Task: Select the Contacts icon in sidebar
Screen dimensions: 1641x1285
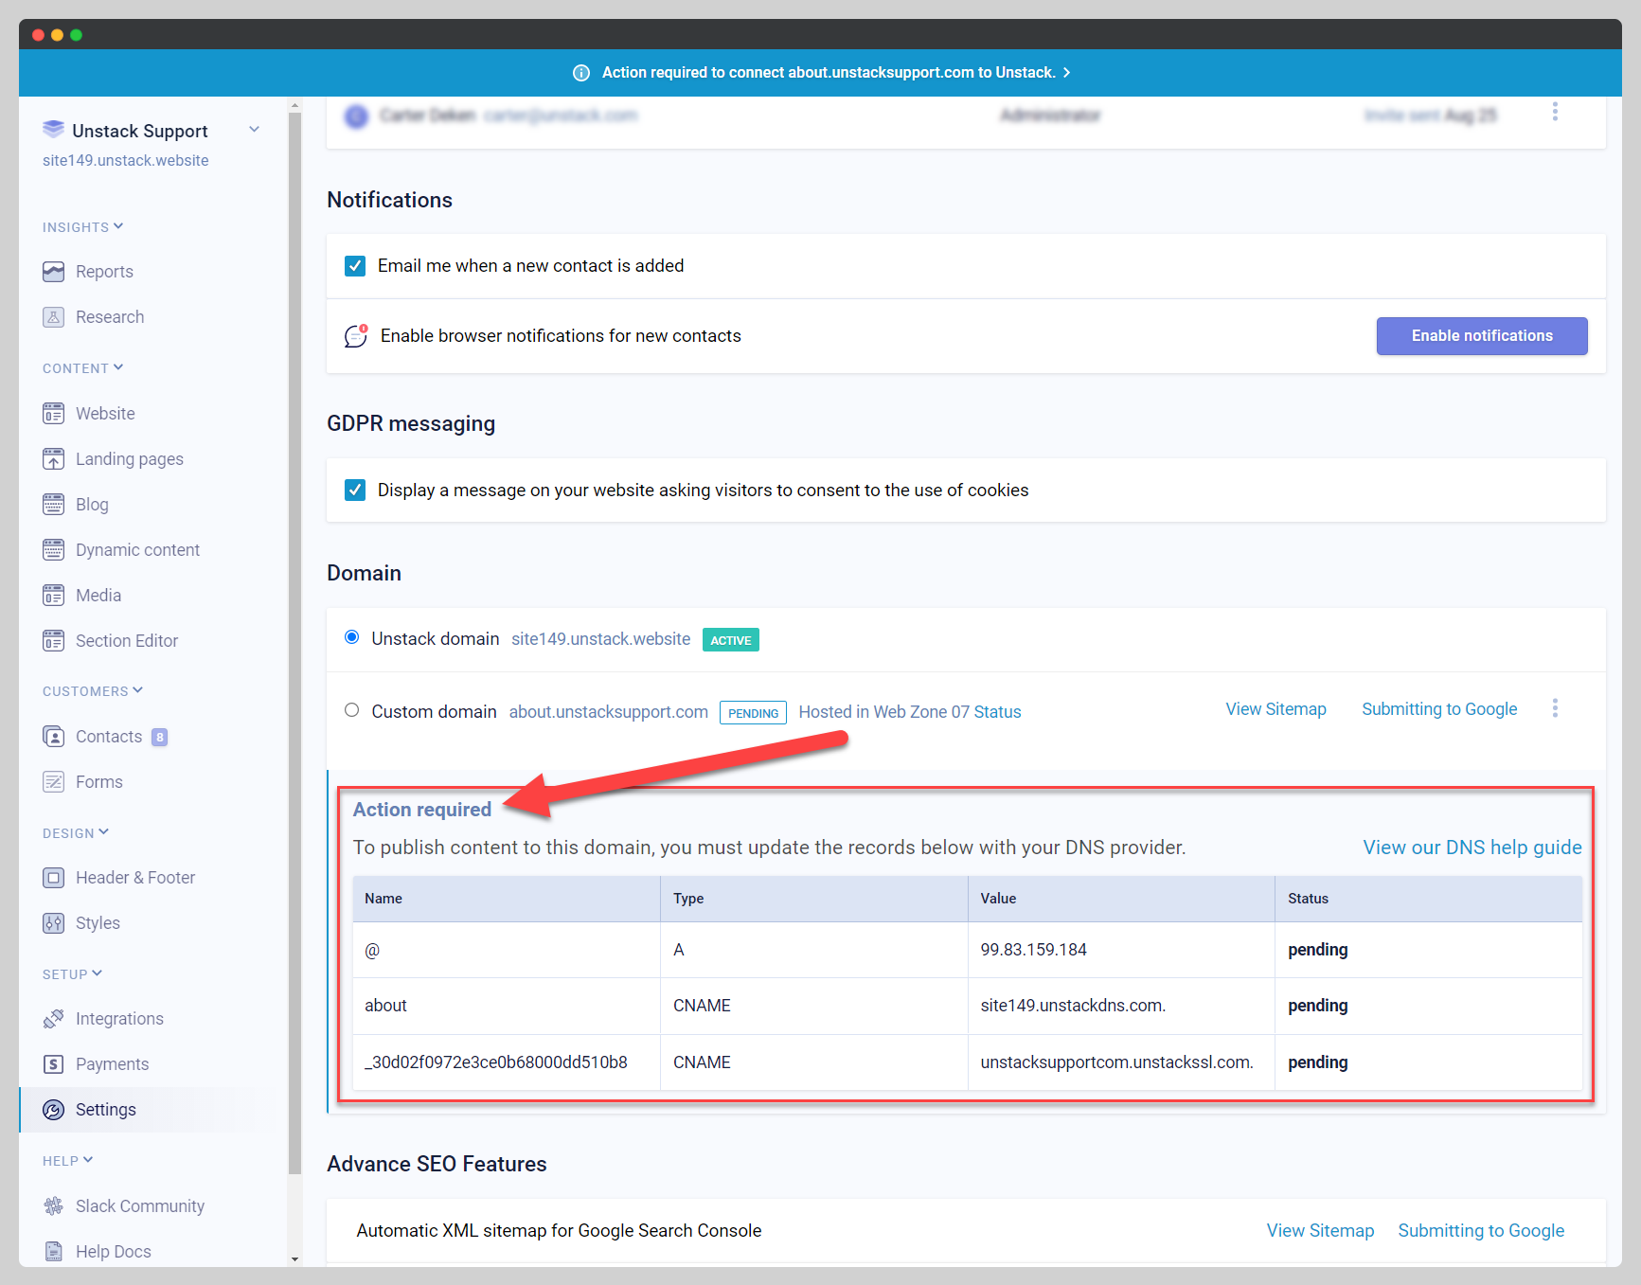Action: 53,737
